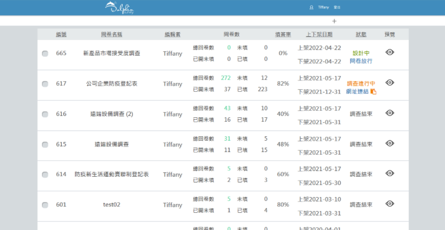Image resolution: width=445 pixels, height=230 pixels.
Task: Click the 設計中 status of survey 665
Action: 361,53
